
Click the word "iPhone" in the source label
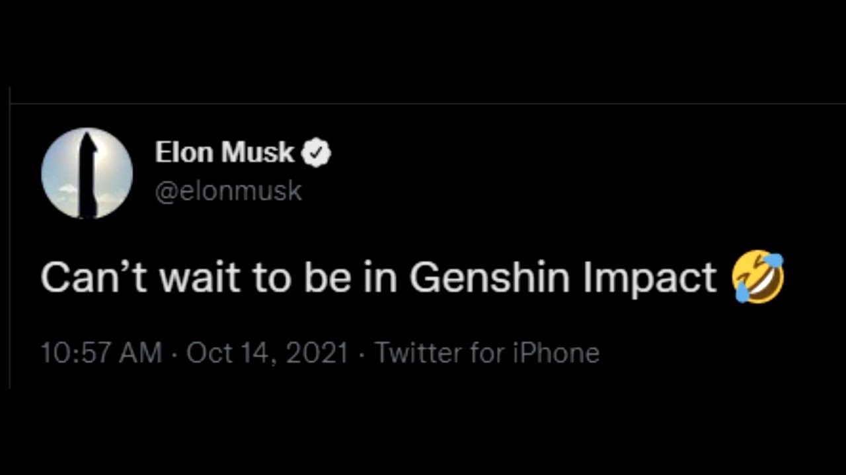click(x=556, y=353)
